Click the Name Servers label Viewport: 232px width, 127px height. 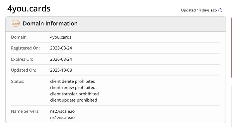click(x=24, y=111)
